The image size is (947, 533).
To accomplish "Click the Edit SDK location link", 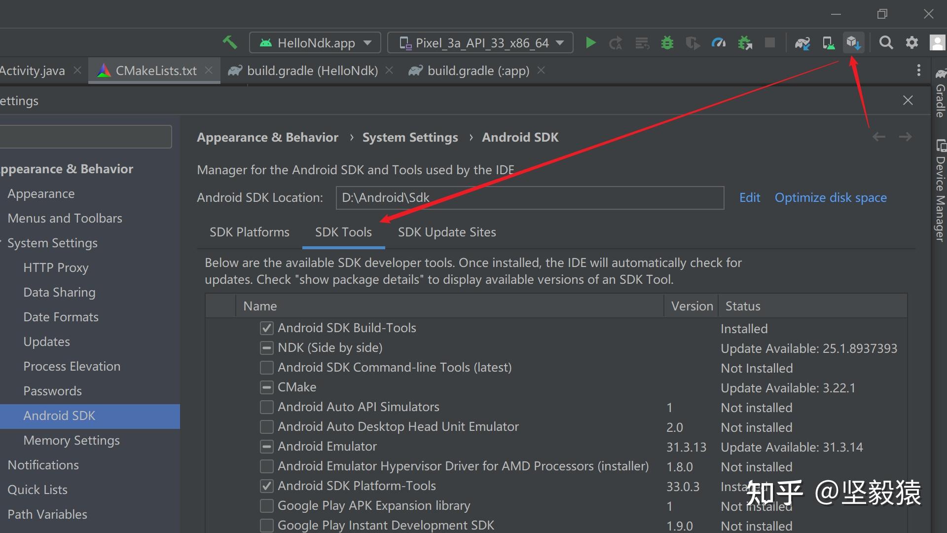I will [x=749, y=198].
